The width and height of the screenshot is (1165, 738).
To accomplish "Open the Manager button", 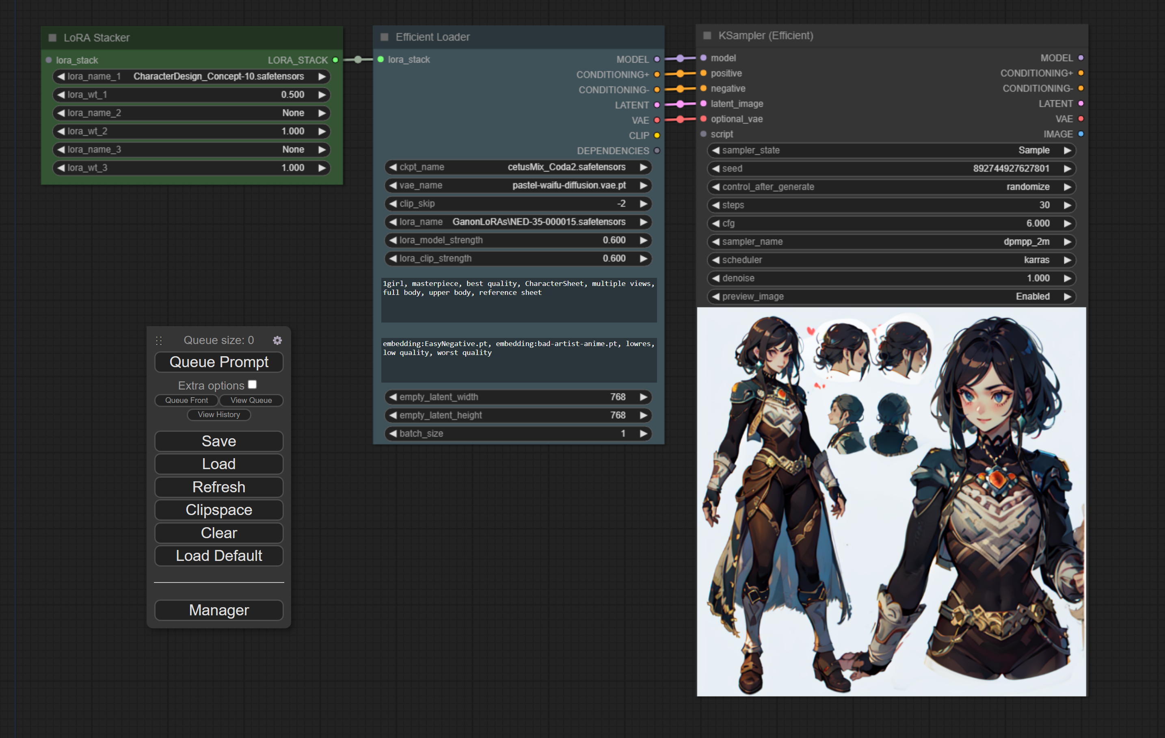I will point(219,610).
